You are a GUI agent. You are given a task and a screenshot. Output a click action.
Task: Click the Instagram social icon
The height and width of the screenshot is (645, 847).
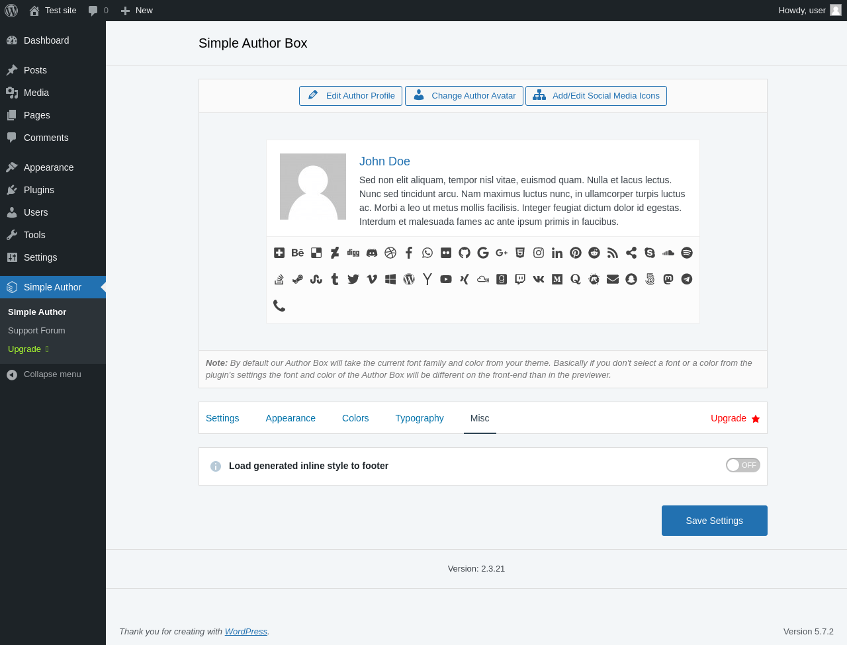tap(539, 253)
